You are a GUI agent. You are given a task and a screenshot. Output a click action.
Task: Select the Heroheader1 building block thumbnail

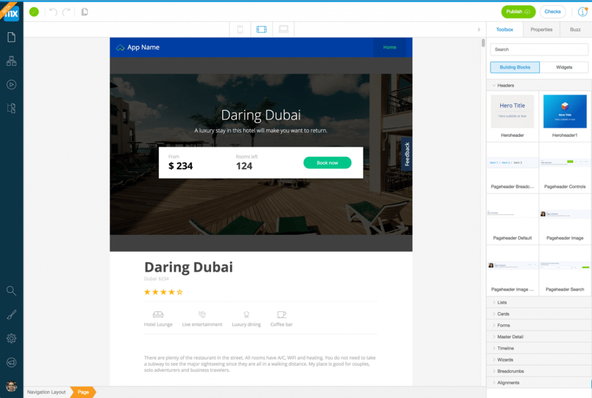565,111
